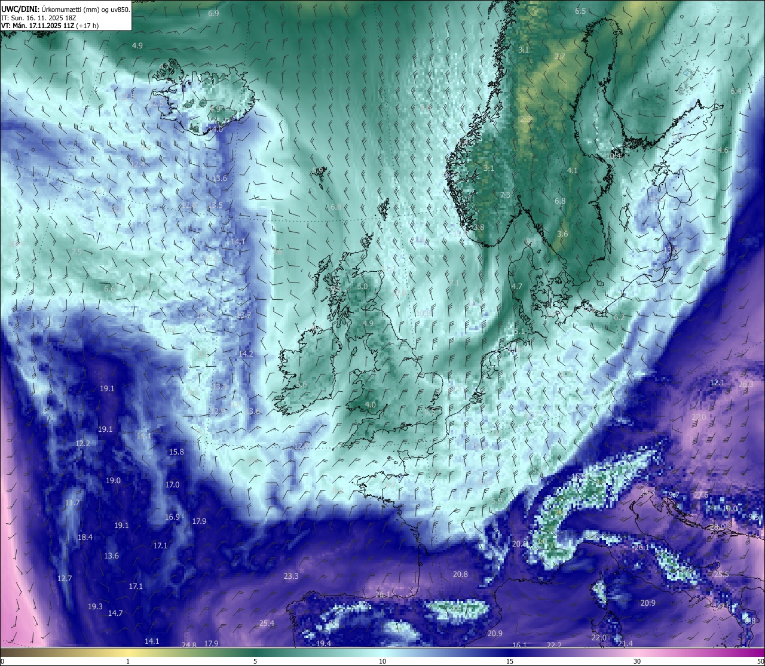Click the 12.7 value label

[65, 579]
